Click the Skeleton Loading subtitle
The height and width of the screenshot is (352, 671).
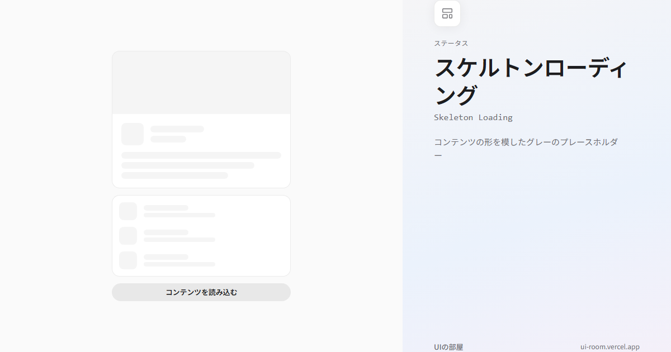click(473, 117)
